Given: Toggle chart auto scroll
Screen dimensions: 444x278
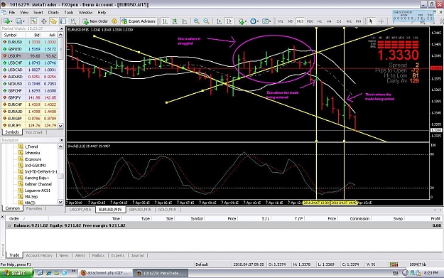Looking at the screenshot, I should pos(220,21).
